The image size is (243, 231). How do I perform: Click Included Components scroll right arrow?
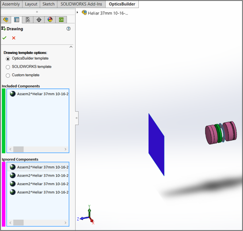tap(65, 149)
